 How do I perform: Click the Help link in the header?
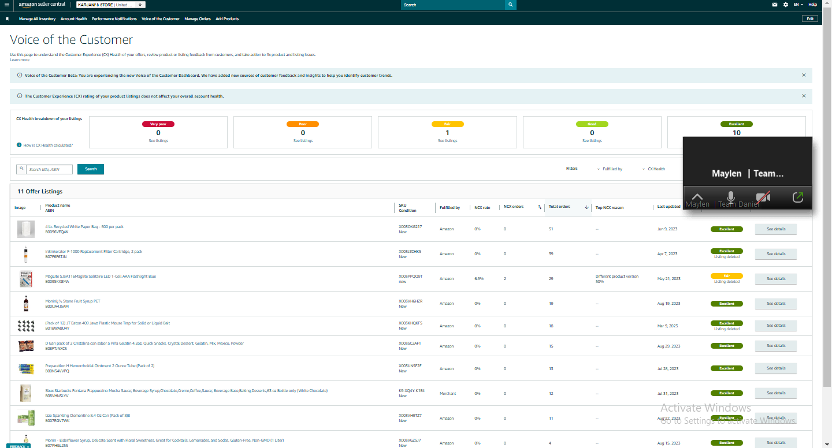click(813, 5)
